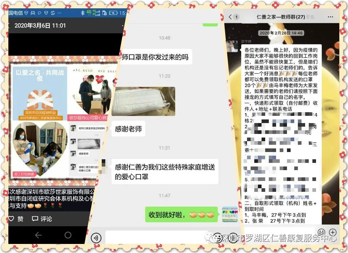Viewport: 348px width, 253px height.
Task: Go back using the chevron in 教师群 chat
Action: (230, 17)
